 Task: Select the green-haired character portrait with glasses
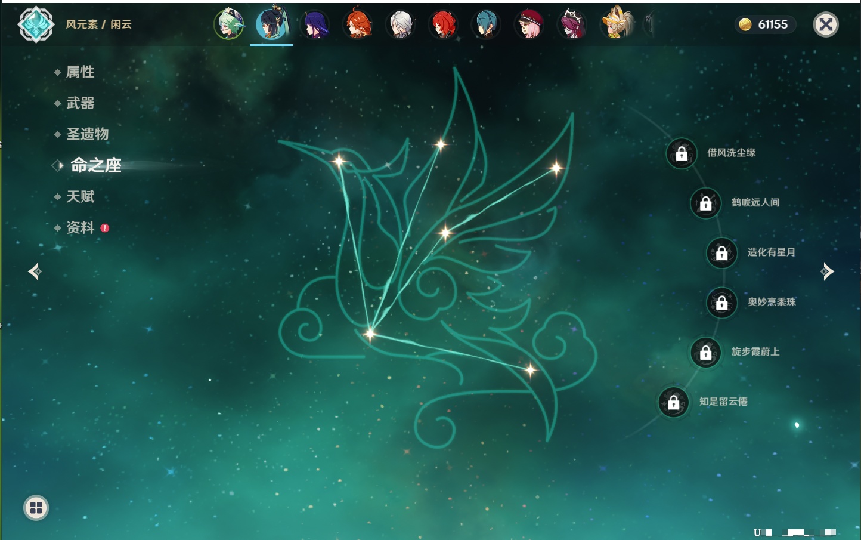[x=229, y=24]
